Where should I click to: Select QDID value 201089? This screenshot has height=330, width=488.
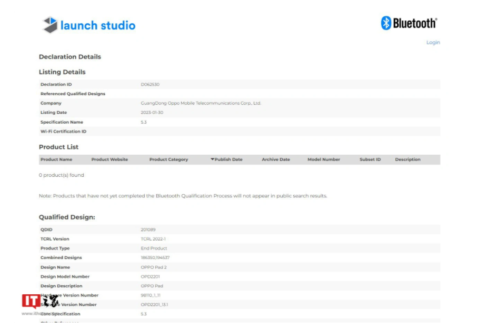(148, 229)
